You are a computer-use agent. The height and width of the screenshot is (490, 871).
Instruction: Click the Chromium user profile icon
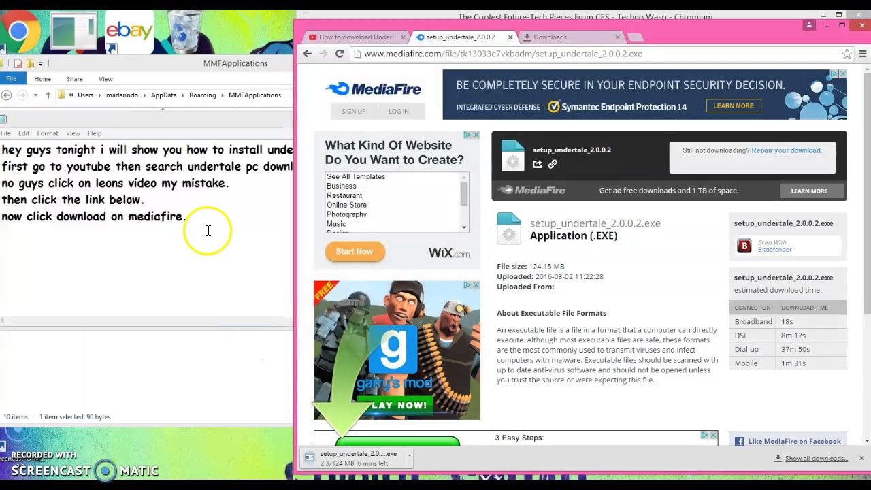[809, 25]
